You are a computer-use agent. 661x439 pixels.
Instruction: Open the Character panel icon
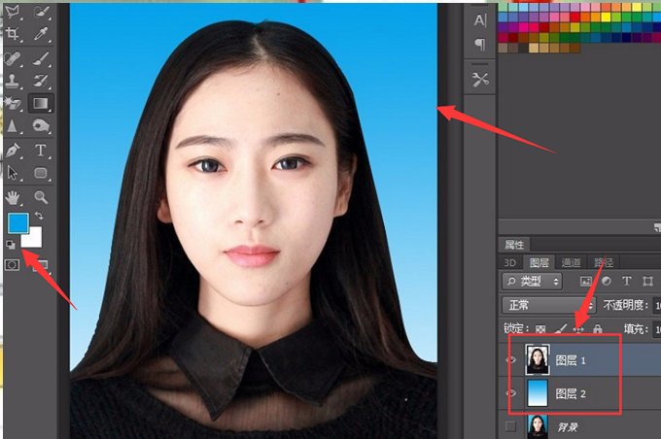(x=480, y=20)
